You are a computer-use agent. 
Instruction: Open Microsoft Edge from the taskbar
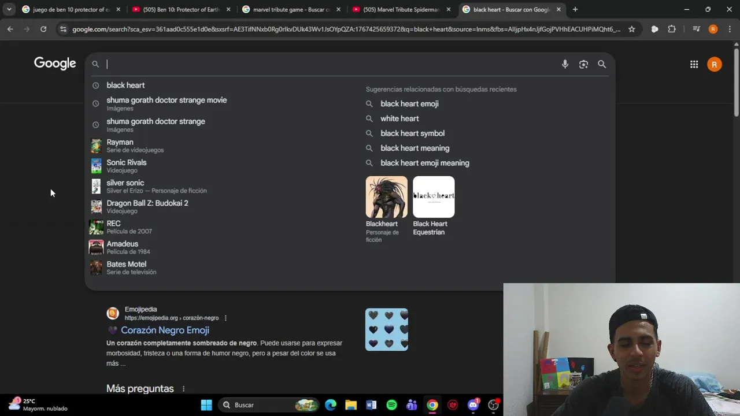(x=331, y=405)
